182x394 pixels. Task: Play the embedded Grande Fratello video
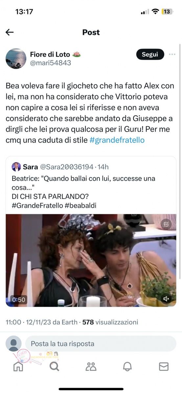pyautogui.click(x=91, y=260)
